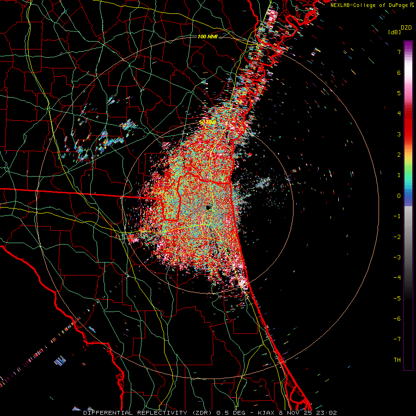Click the 'TH' threshold label on colorbar
The width and height of the screenshot is (416, 416).
(397, 360)
